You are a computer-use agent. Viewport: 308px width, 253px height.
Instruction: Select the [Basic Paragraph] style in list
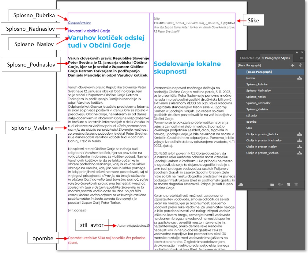coord(259,72)
